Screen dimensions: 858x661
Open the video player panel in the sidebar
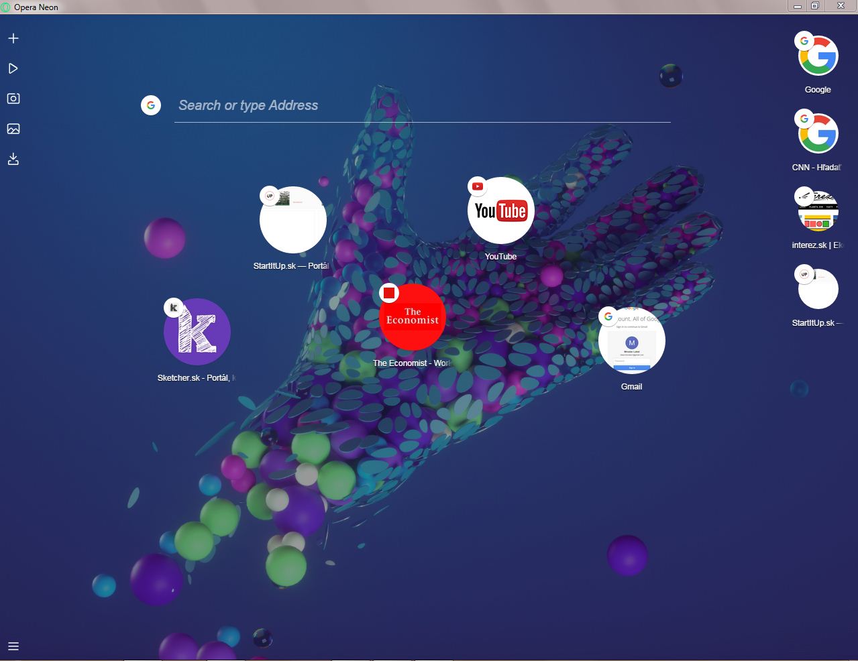pyautogui.click(x=13, y=68)
